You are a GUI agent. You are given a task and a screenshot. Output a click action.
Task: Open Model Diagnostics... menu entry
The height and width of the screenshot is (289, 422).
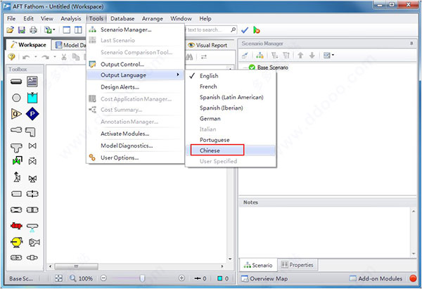click(x=136, y=146)
